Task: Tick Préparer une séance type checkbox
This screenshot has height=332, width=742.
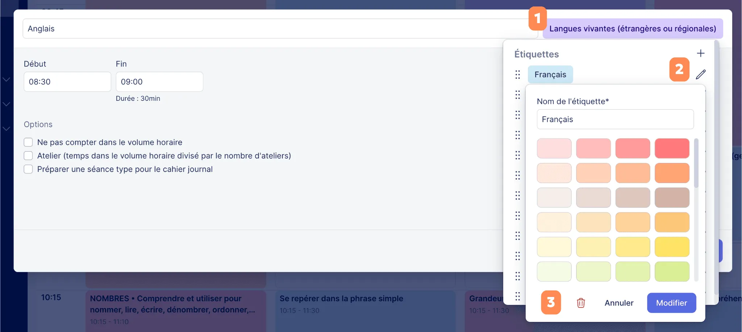Action: tap(28, 169)
